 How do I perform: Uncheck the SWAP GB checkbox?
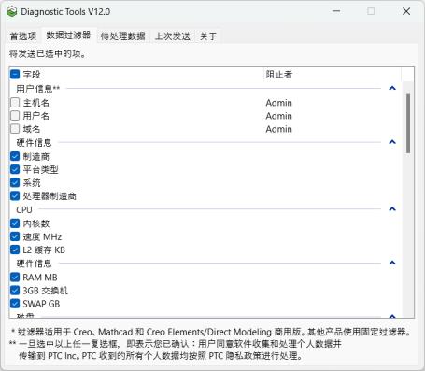[x=15, y=304]
